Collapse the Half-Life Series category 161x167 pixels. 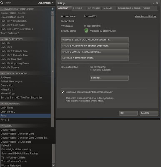[x=3, y=39]
